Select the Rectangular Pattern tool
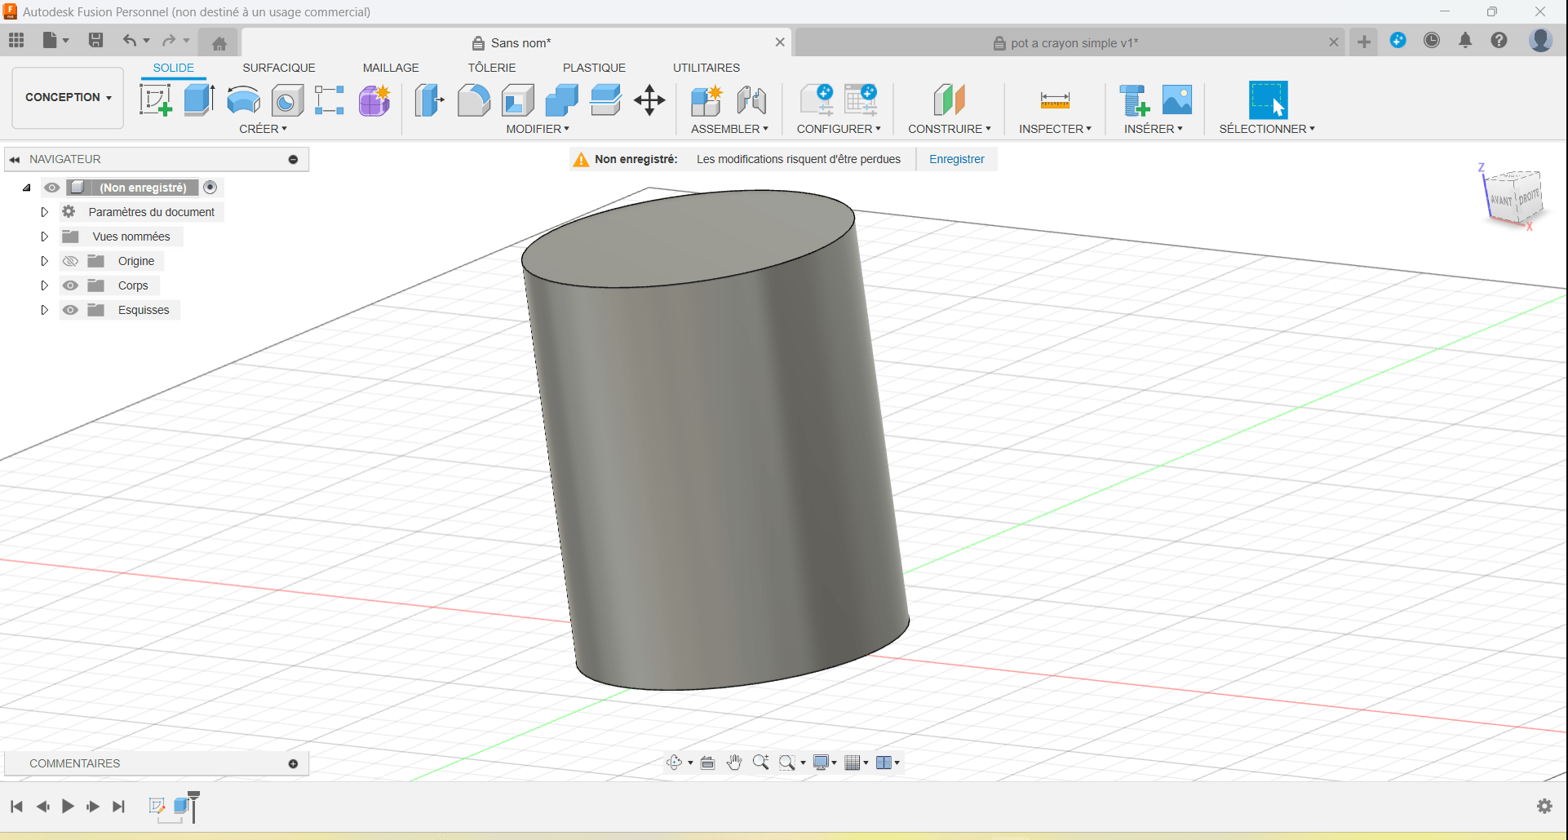Screen dimensions: 1568x840 tap(330, 100)
